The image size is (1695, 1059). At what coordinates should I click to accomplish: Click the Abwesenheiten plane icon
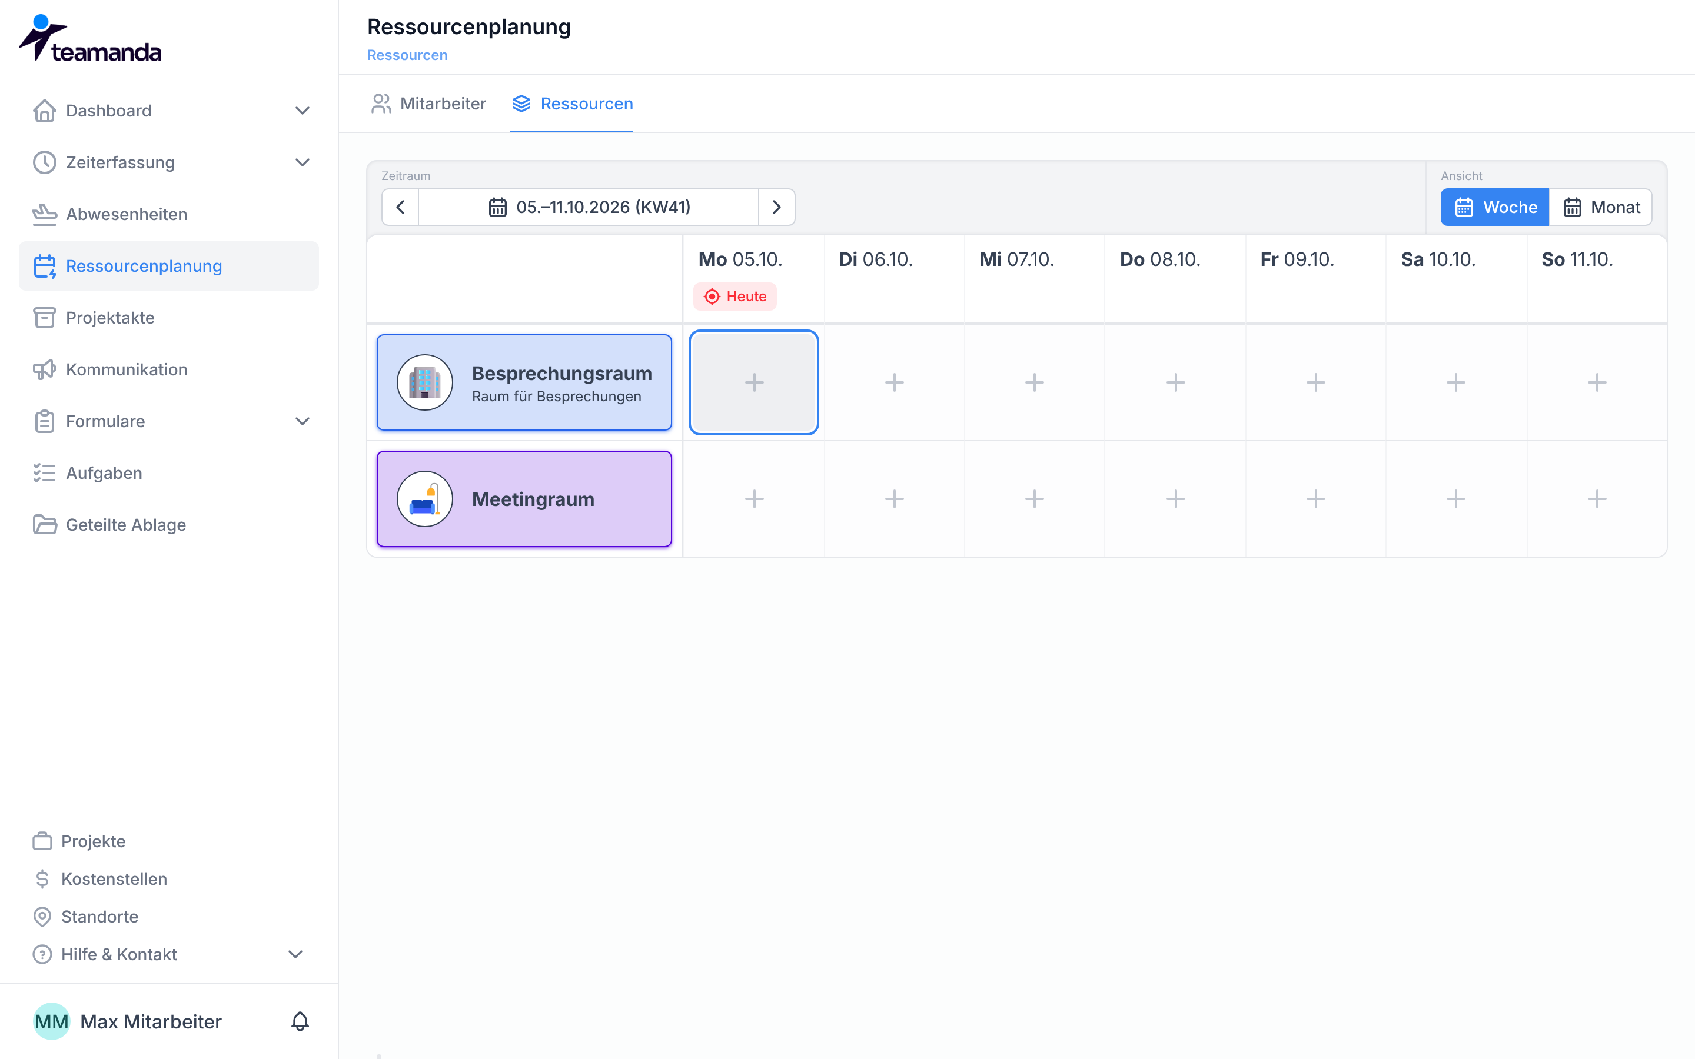tap(44, 214)
